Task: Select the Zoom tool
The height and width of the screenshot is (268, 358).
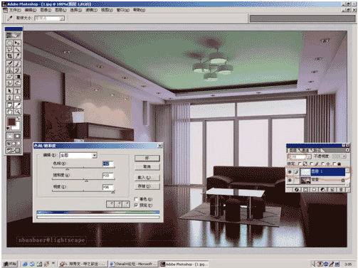Action: [x=17, y=112]
